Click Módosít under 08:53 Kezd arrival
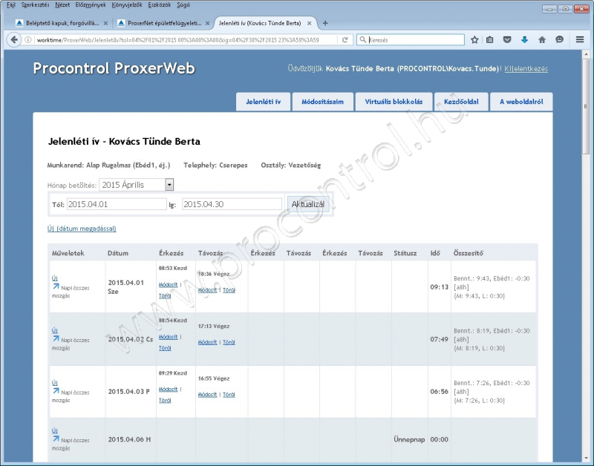This screenshot has height=466, width=594. 168,285
